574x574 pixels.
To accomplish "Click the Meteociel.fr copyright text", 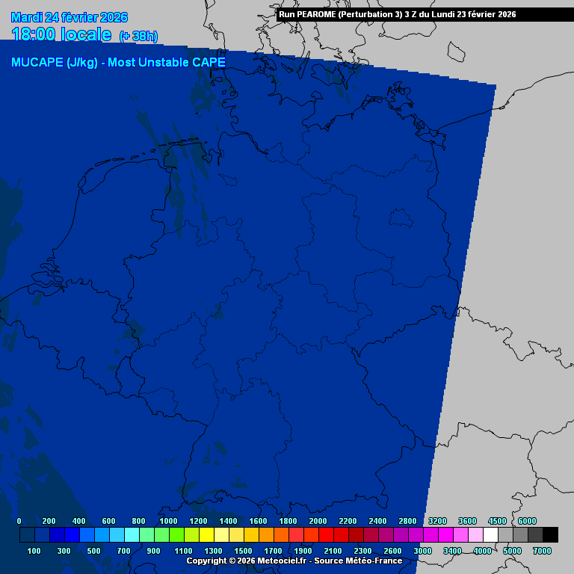I will pyautogui.click(x=294, y=561).
